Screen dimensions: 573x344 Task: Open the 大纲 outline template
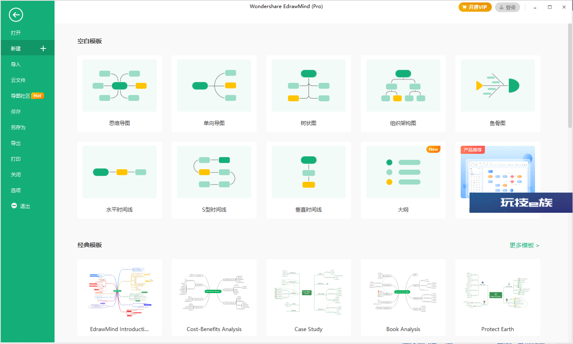coord(403,180)
